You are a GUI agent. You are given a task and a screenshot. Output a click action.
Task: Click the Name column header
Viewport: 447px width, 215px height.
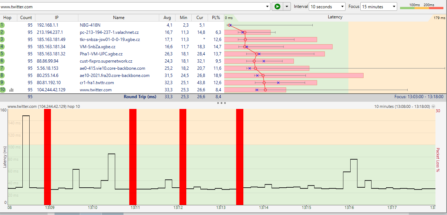[x=118, y=18]
